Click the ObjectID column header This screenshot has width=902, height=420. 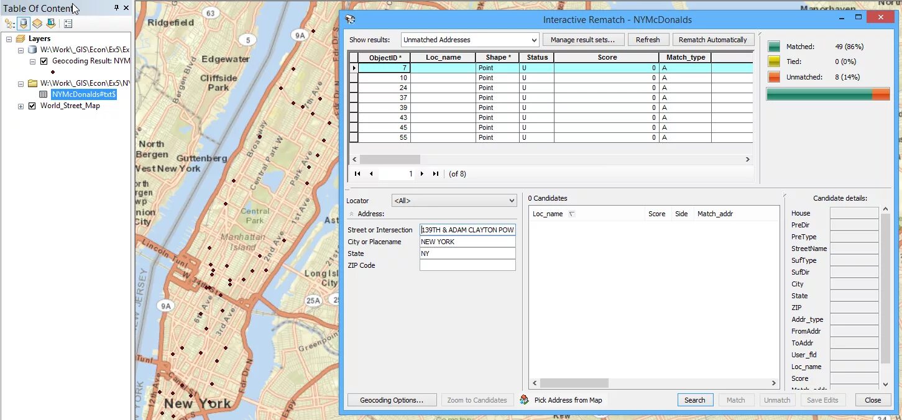384,57
